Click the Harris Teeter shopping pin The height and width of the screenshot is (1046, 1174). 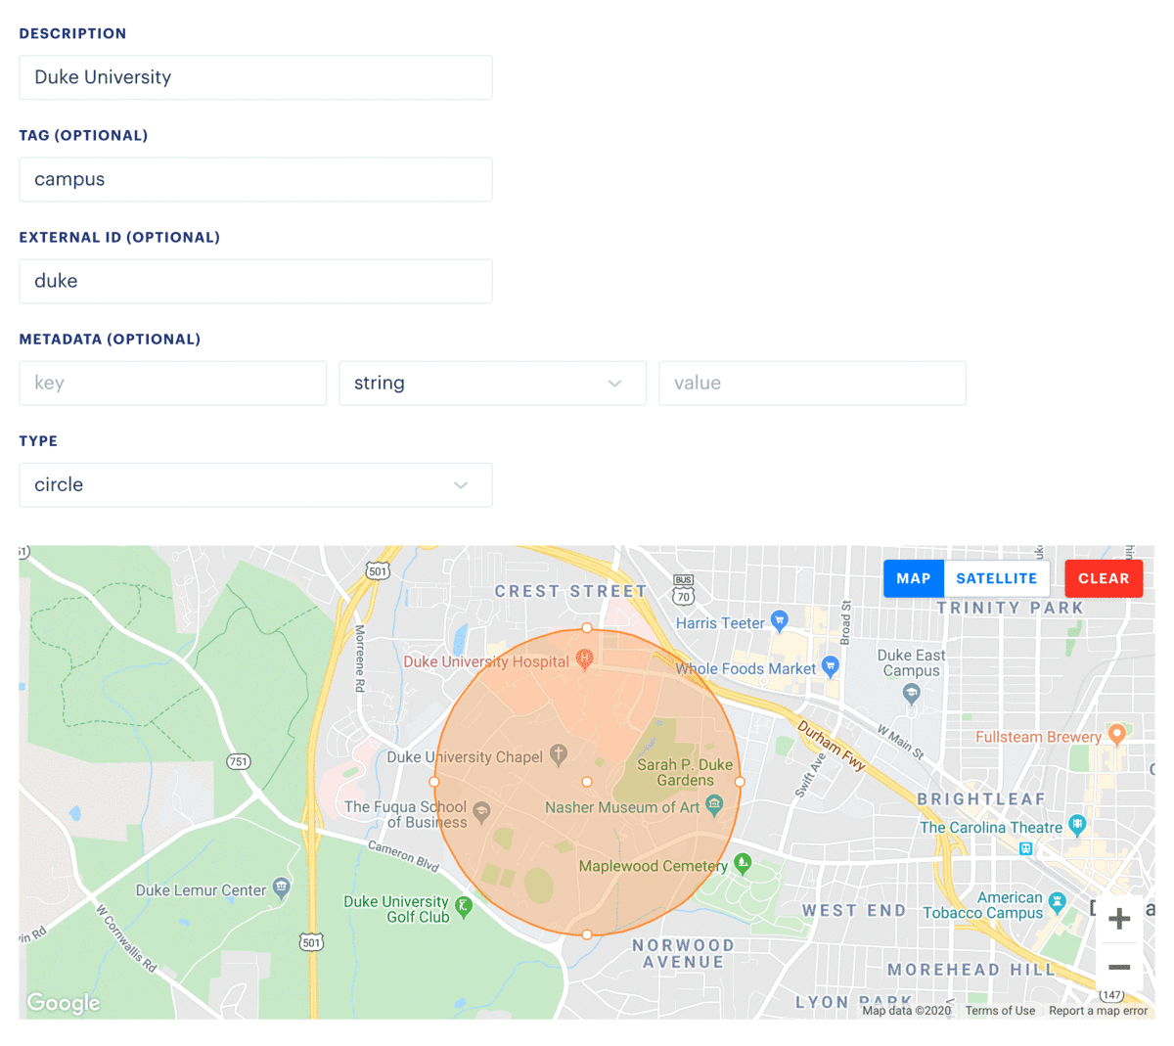(780, 620)
